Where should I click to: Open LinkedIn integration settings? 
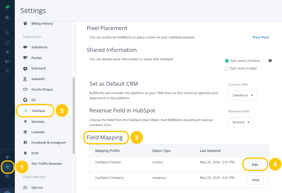tap(38, 132)
